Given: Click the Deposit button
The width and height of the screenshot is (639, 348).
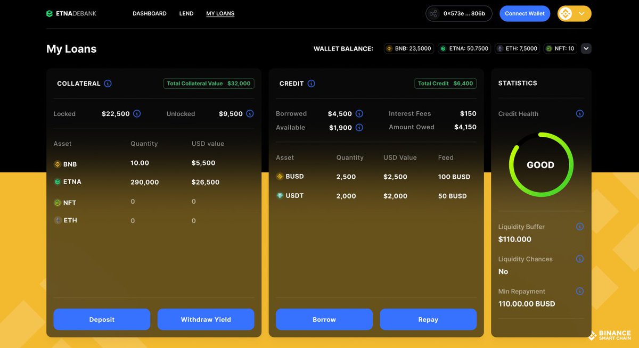Looking at the screenshot, I should tap(102, 319).
